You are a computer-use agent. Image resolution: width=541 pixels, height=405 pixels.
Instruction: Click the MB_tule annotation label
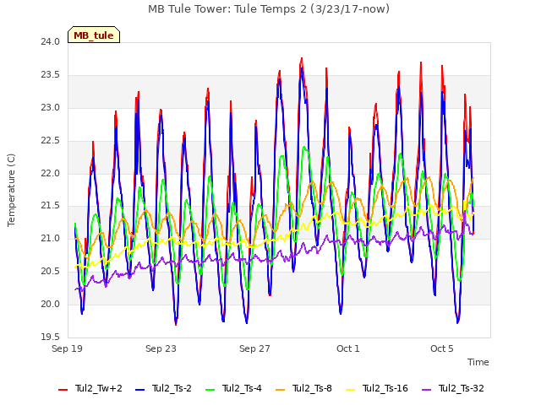click(94, 35)
